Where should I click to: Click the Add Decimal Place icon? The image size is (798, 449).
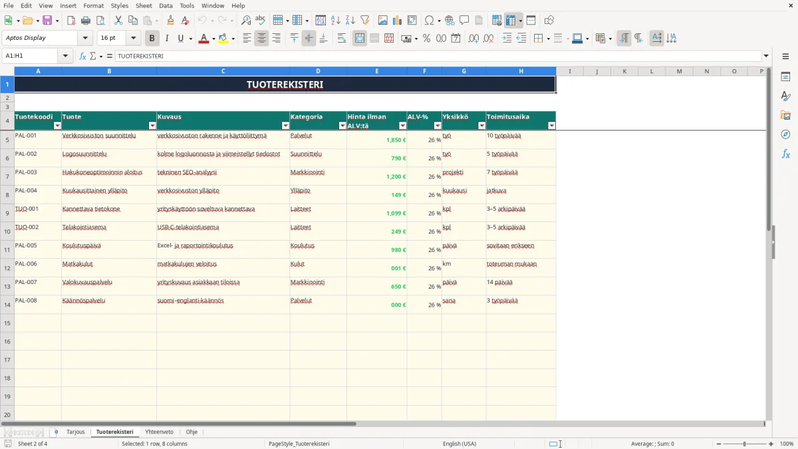point(473,39)
